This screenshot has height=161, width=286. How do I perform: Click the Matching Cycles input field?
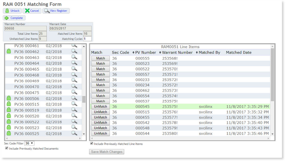(x=88, y=39)
